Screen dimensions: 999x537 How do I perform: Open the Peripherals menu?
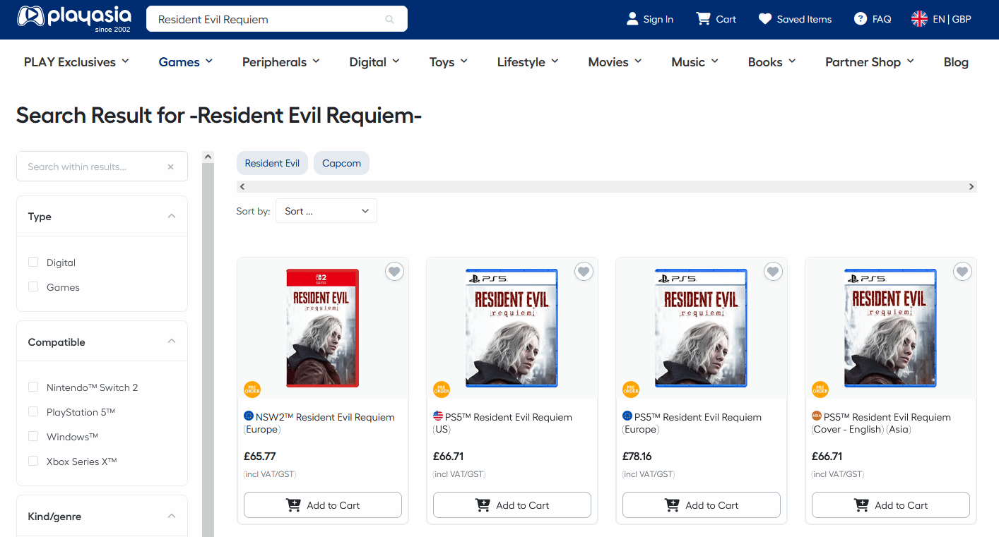coord(281,62)
